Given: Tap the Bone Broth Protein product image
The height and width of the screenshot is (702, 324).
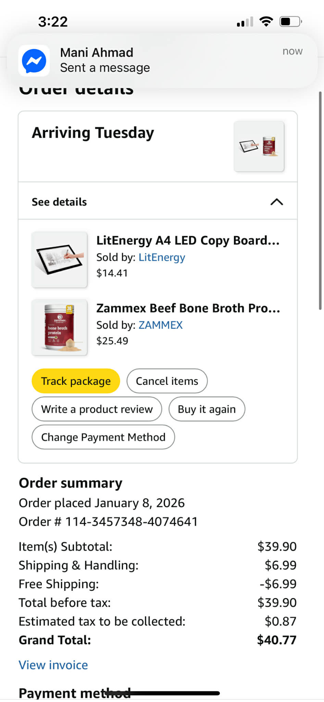Looking at the screenshot, I should 59,328.
